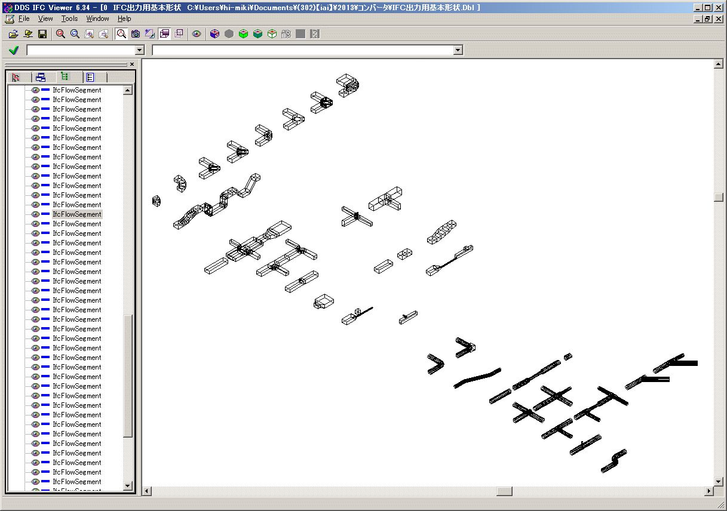Open the View menu
727x511 pixels.
click(x=45, y=19)
